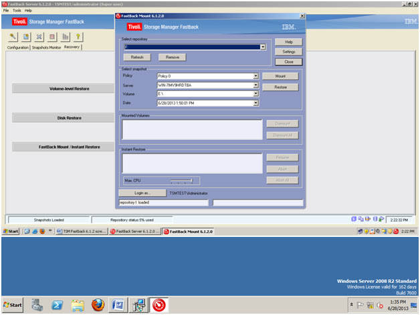
Task: Click the bar chart toolbar icon
Action: pos(65,37)
